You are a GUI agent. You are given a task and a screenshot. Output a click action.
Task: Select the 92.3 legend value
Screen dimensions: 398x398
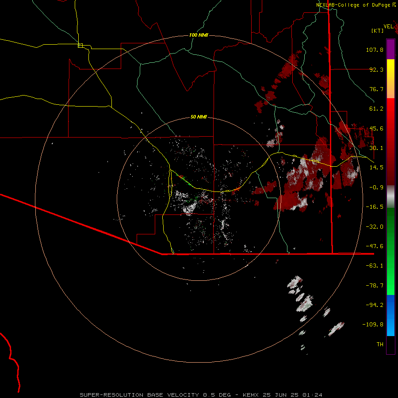(376, 69)
